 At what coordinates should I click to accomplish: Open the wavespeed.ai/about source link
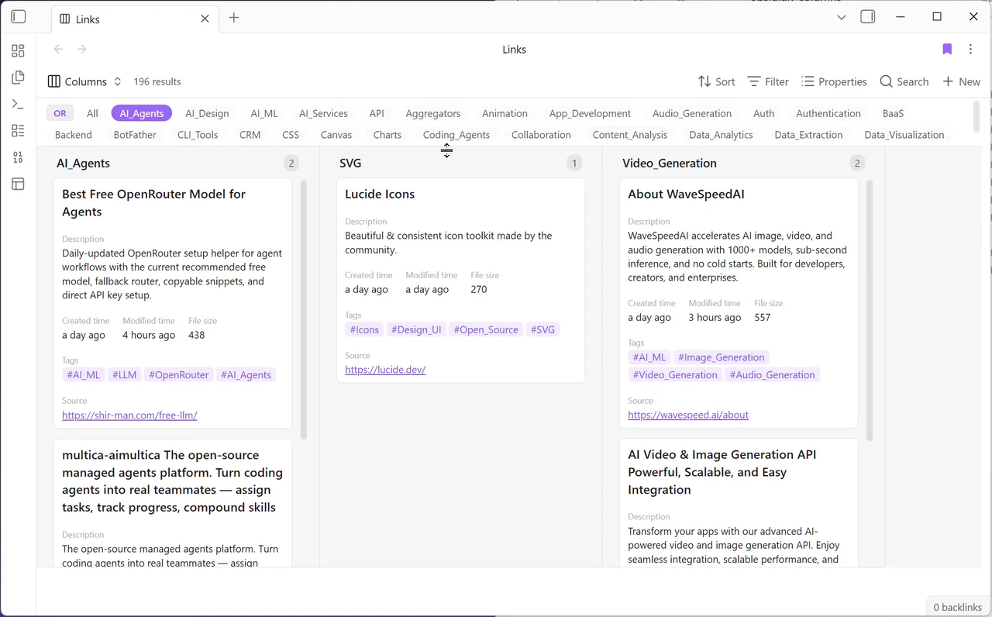(x=688, y=415)
